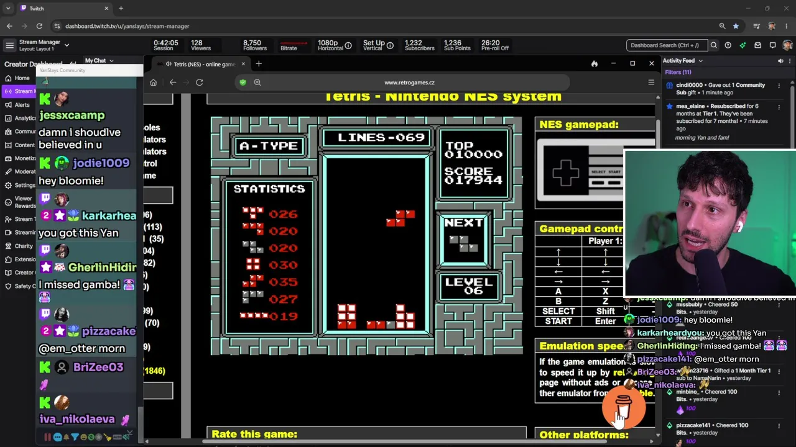This screenshot has height=447, width=796.
Task: Click the Pre-roll Off timer stat
Action: point(495,45)
